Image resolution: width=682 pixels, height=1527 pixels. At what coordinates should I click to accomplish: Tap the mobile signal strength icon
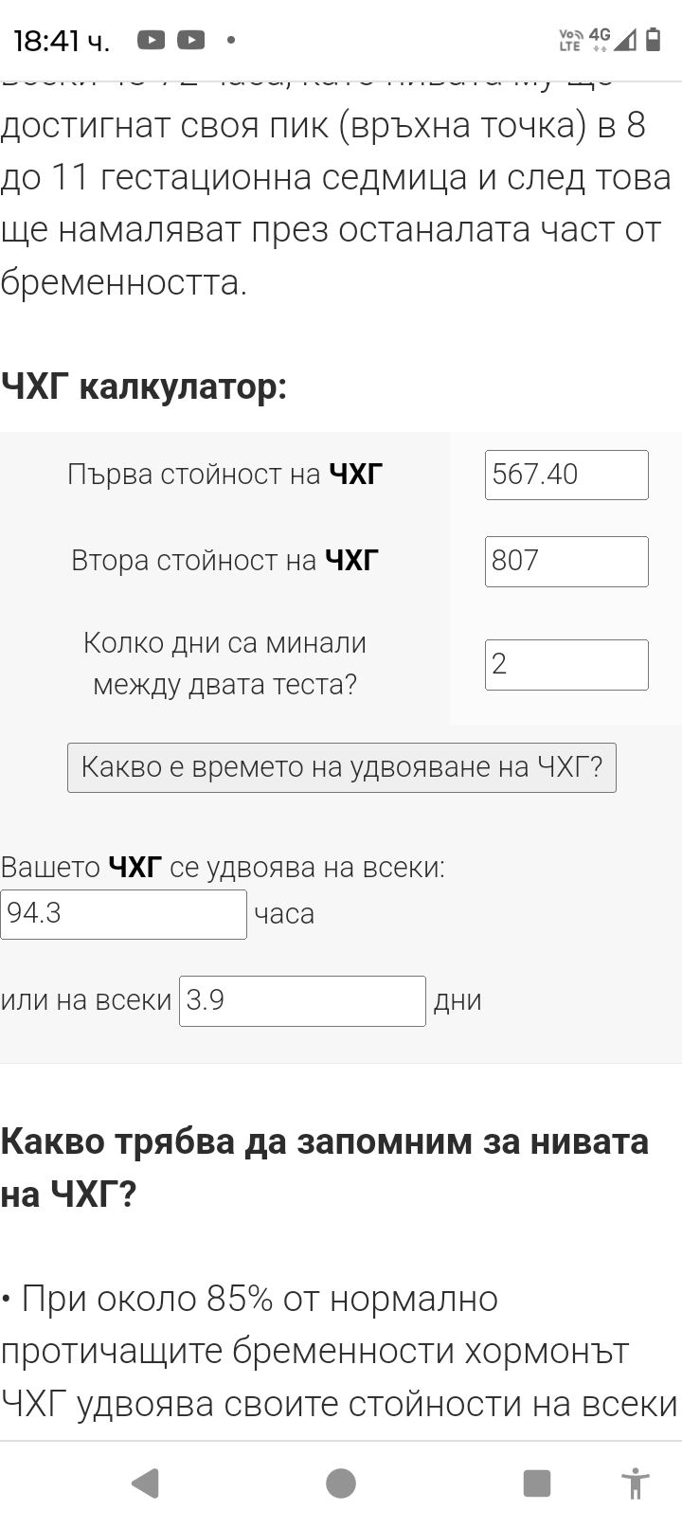point(625,39)
